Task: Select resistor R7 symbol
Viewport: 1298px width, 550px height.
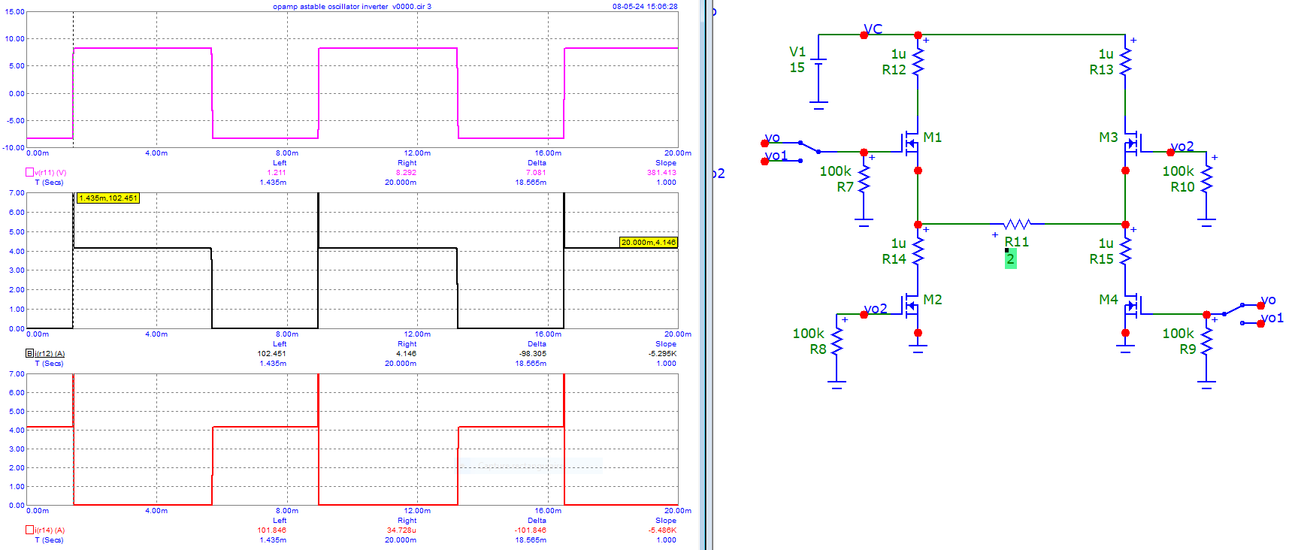Action: (x=864, y=179)
